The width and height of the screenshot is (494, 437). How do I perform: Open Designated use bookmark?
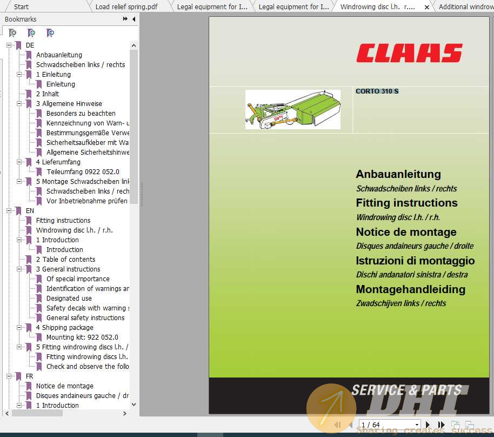(x=69, y=298)
